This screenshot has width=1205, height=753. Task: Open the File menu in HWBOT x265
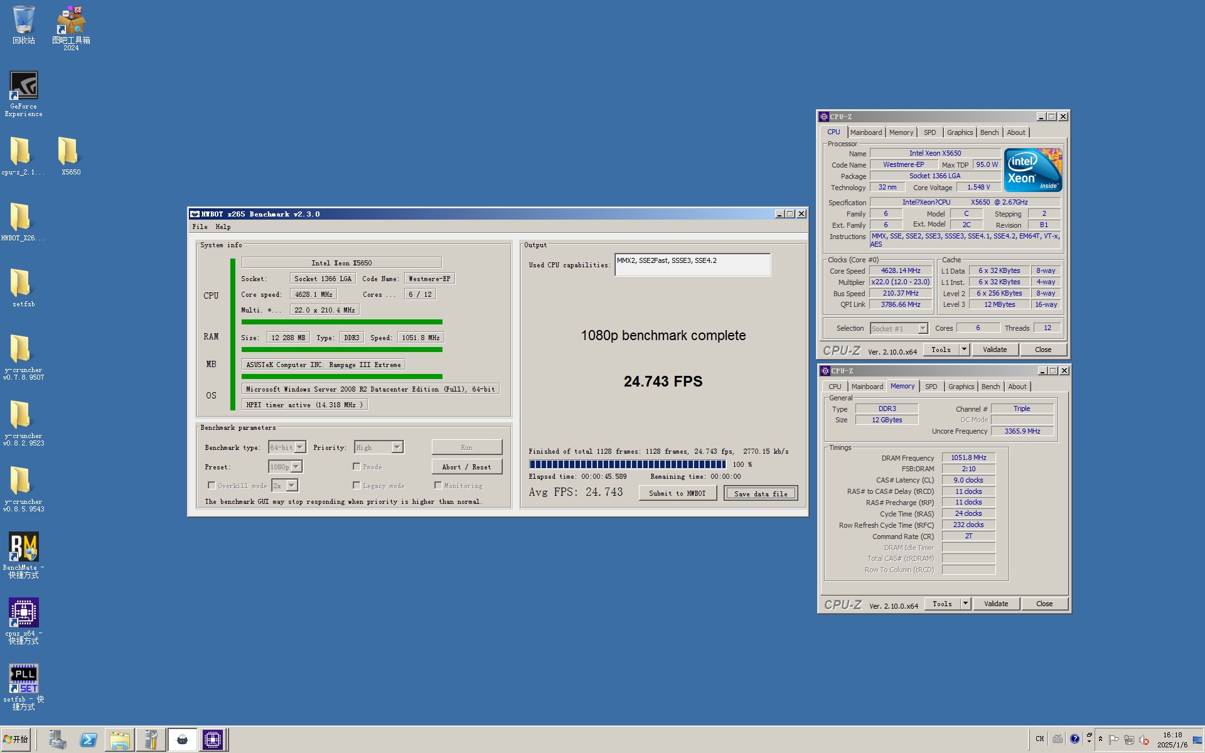[200, 227]
